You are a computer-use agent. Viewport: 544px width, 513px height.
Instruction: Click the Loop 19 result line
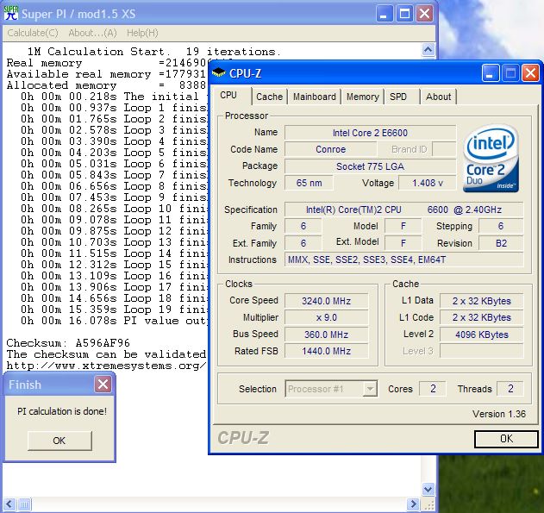click(114, 310)
